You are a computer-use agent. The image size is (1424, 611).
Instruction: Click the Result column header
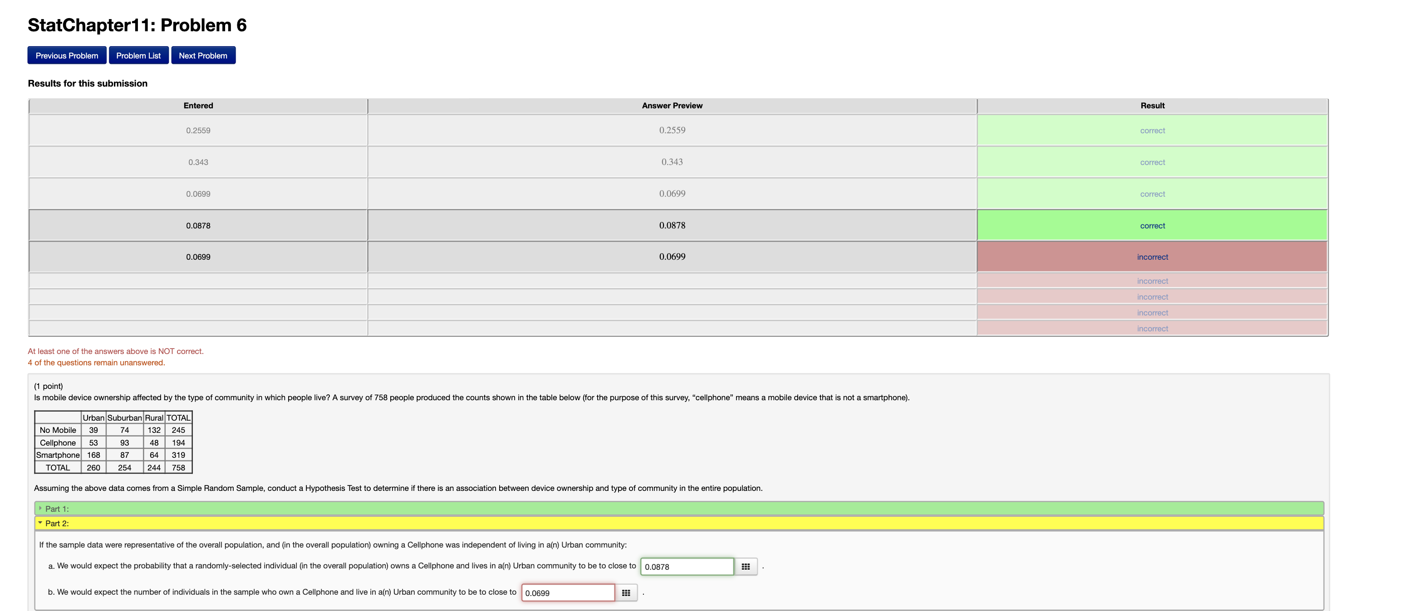pos(1152,106)
